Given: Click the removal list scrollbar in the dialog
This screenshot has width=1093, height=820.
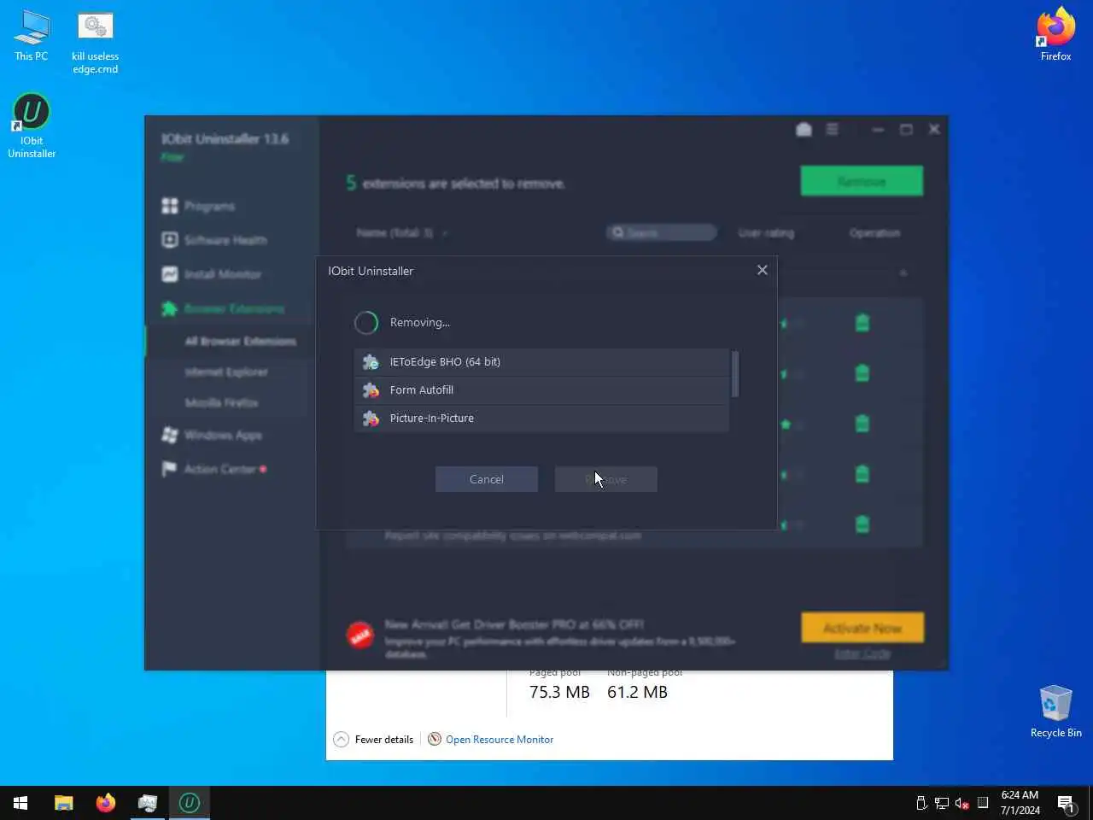Looking at the screenshot, I should [x=735, y=374].
